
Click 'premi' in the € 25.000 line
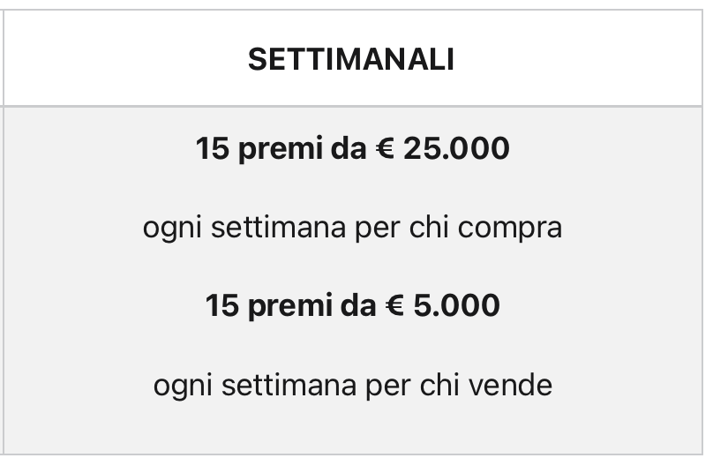[280, 150]
